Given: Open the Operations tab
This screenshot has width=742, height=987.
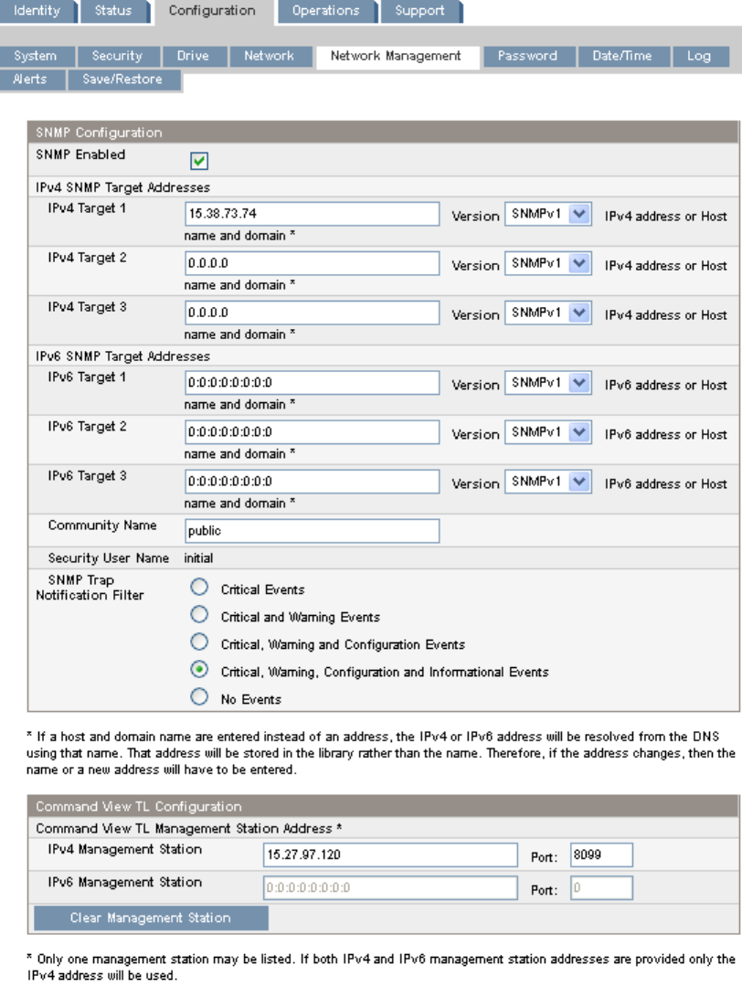Looking at the screenshot, I should [x=325, y=11].
